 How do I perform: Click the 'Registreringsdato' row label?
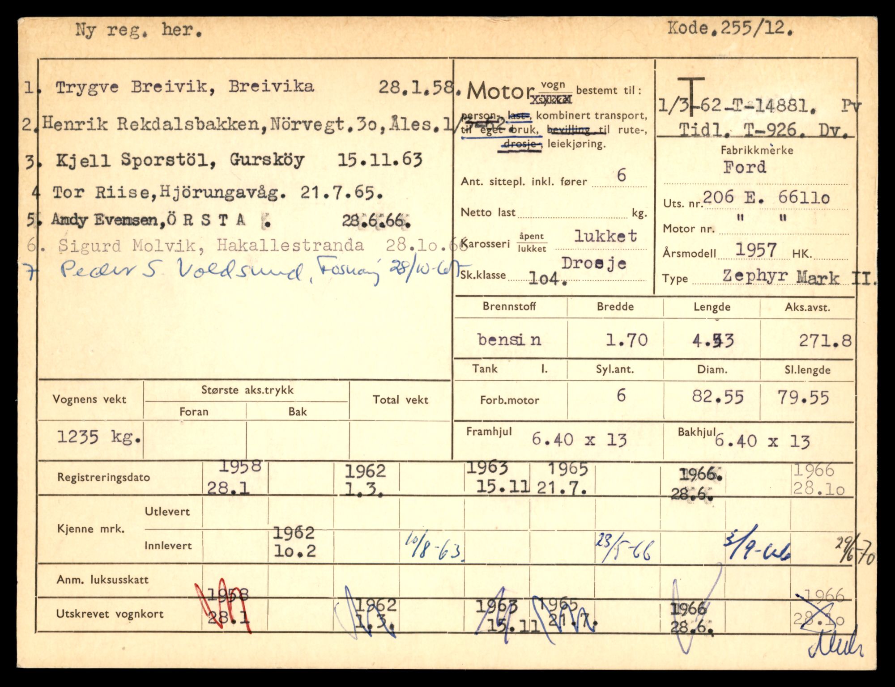(x=103, y=477)
